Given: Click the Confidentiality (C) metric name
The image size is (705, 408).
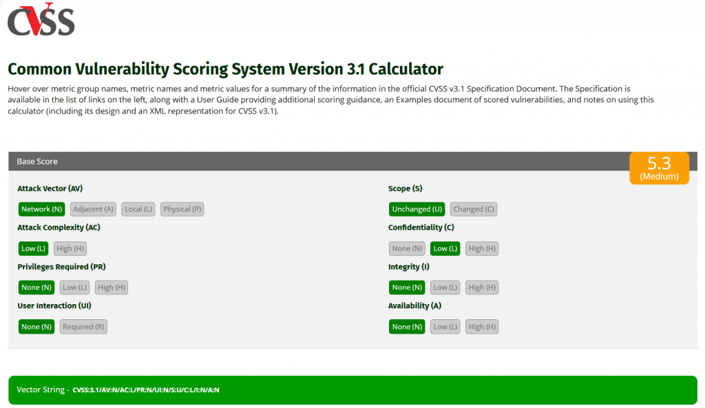Looking at the screenshot, I should 421,227.
